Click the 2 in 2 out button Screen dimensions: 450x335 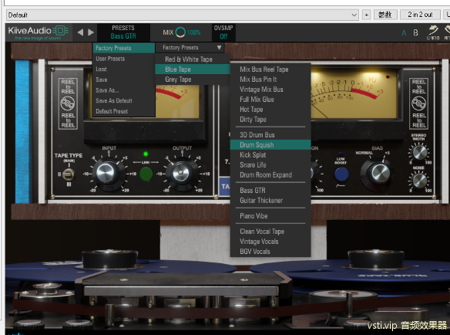[x=420, y=15]
